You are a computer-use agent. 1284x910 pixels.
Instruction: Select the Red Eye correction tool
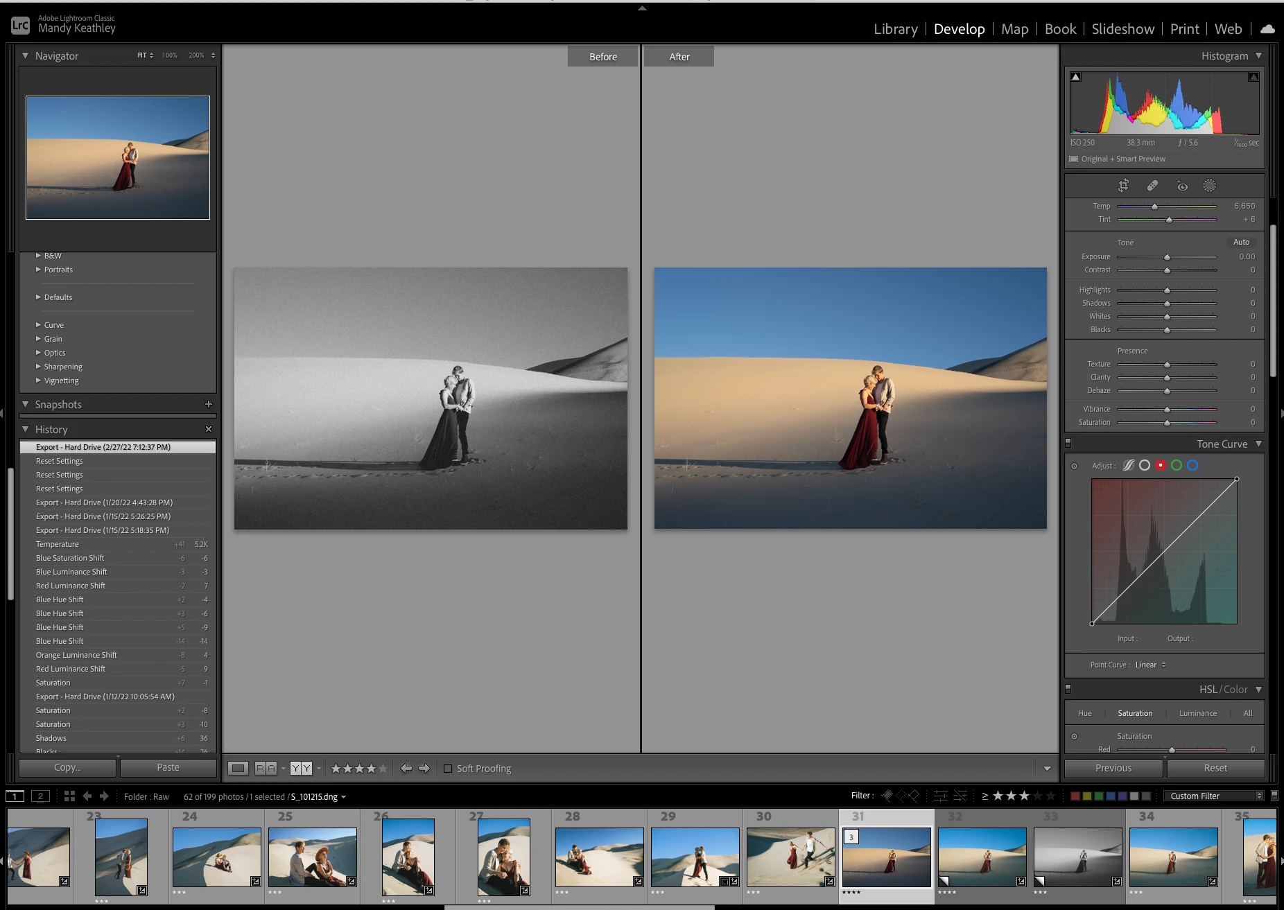pos(1182,185)
